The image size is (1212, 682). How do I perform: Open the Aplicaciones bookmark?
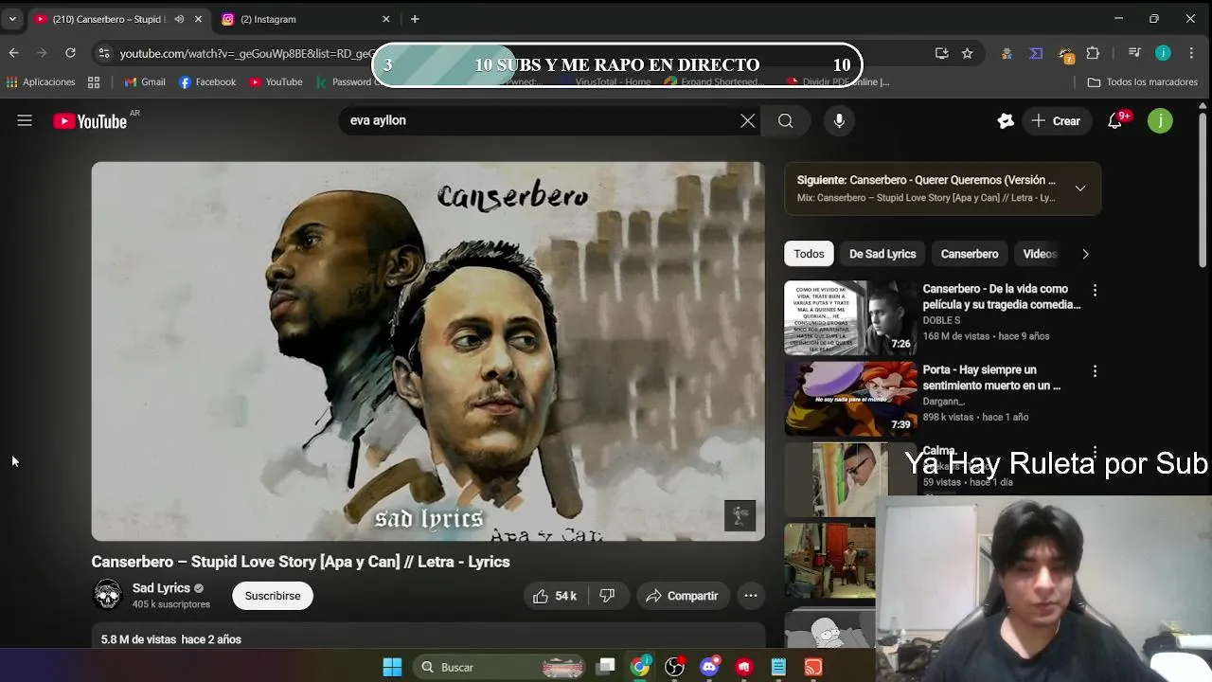click(41, 82)
